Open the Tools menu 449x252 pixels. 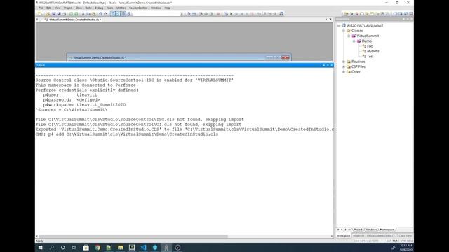tap(109, 8)
